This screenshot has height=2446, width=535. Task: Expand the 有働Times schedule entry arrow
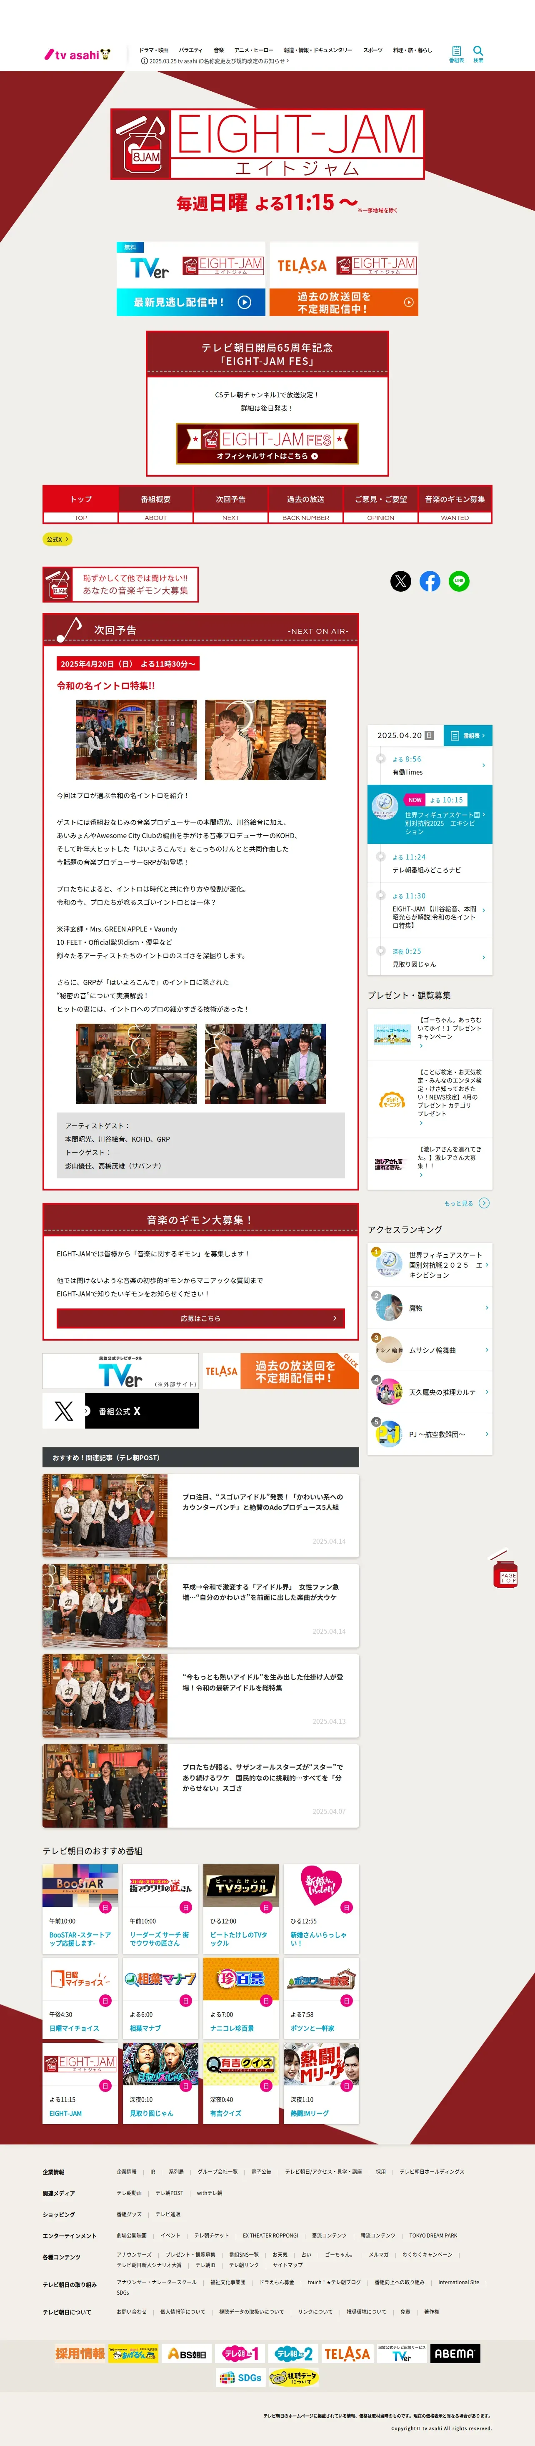pos(484,765)
